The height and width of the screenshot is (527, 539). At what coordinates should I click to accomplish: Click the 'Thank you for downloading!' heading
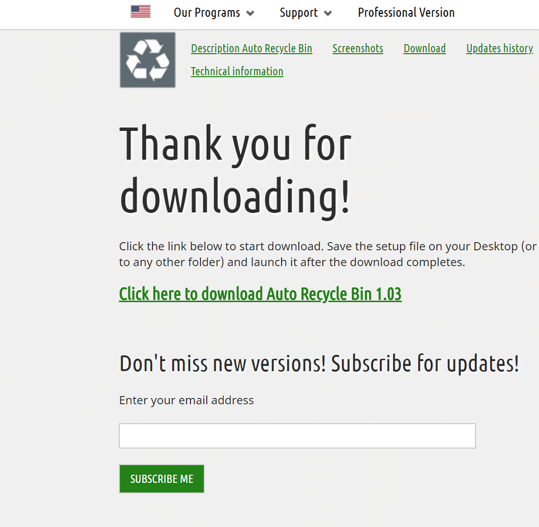point(235,171)
